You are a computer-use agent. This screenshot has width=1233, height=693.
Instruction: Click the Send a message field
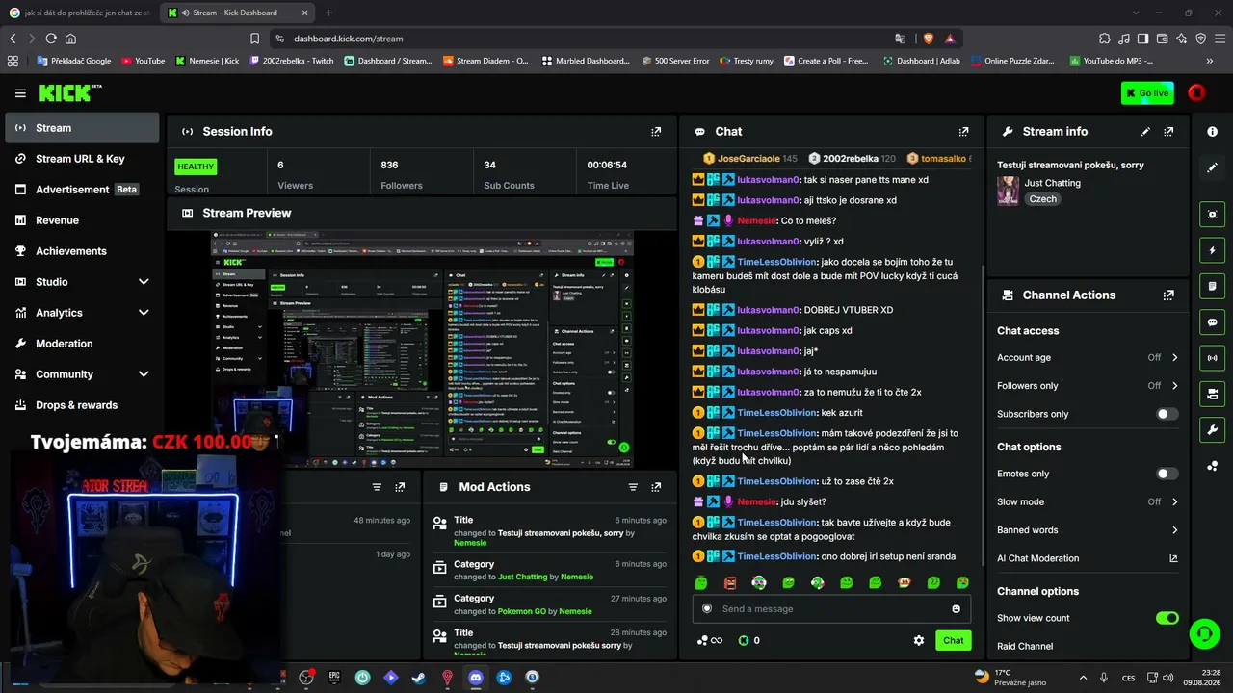(x=831, y=609)
